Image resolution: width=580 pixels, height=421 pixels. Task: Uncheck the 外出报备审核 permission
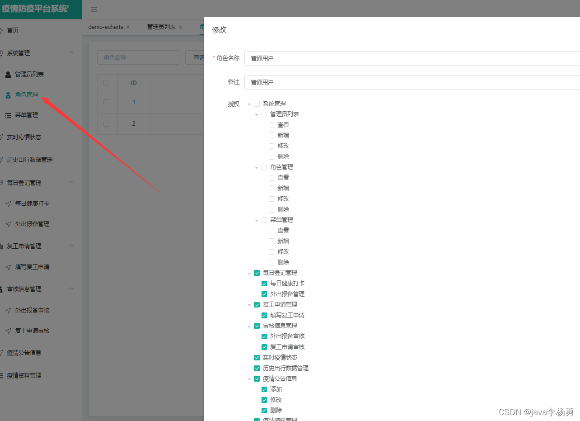tap(264, 336)
